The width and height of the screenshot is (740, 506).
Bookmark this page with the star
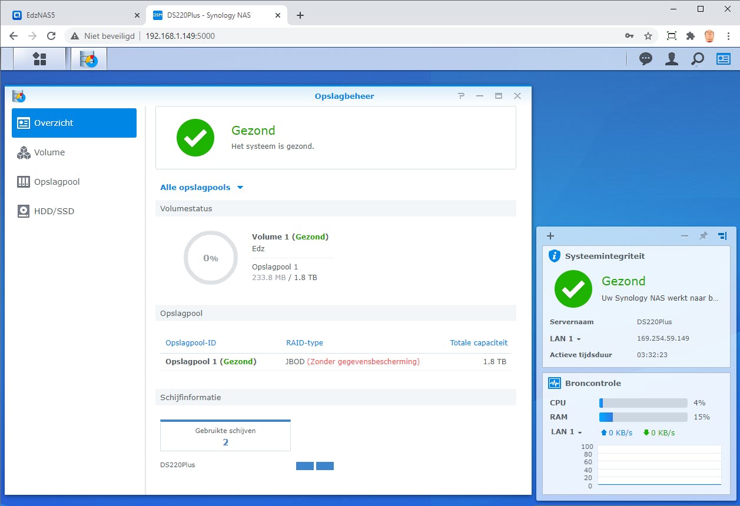tap(648, 36)
